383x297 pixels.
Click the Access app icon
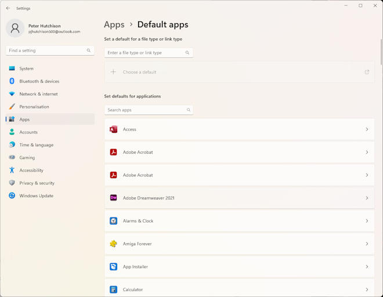[114, 129]
